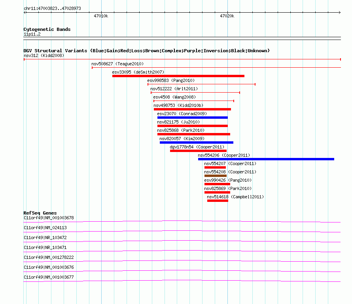352x304 pixels.
Task: Open the nsv554207 (Cooper2011) label
Action: point(230,163)
